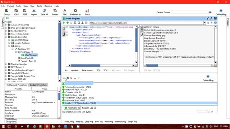Select the SOAP Request test step
The height and width of the screenshot is (129, 230).
pos(31,55)
